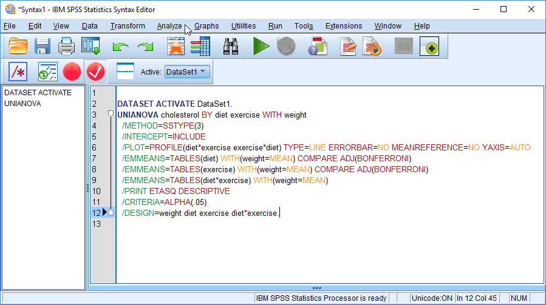
Task: Click the SPSS app icon in title bar
Action: coord(10,9)
